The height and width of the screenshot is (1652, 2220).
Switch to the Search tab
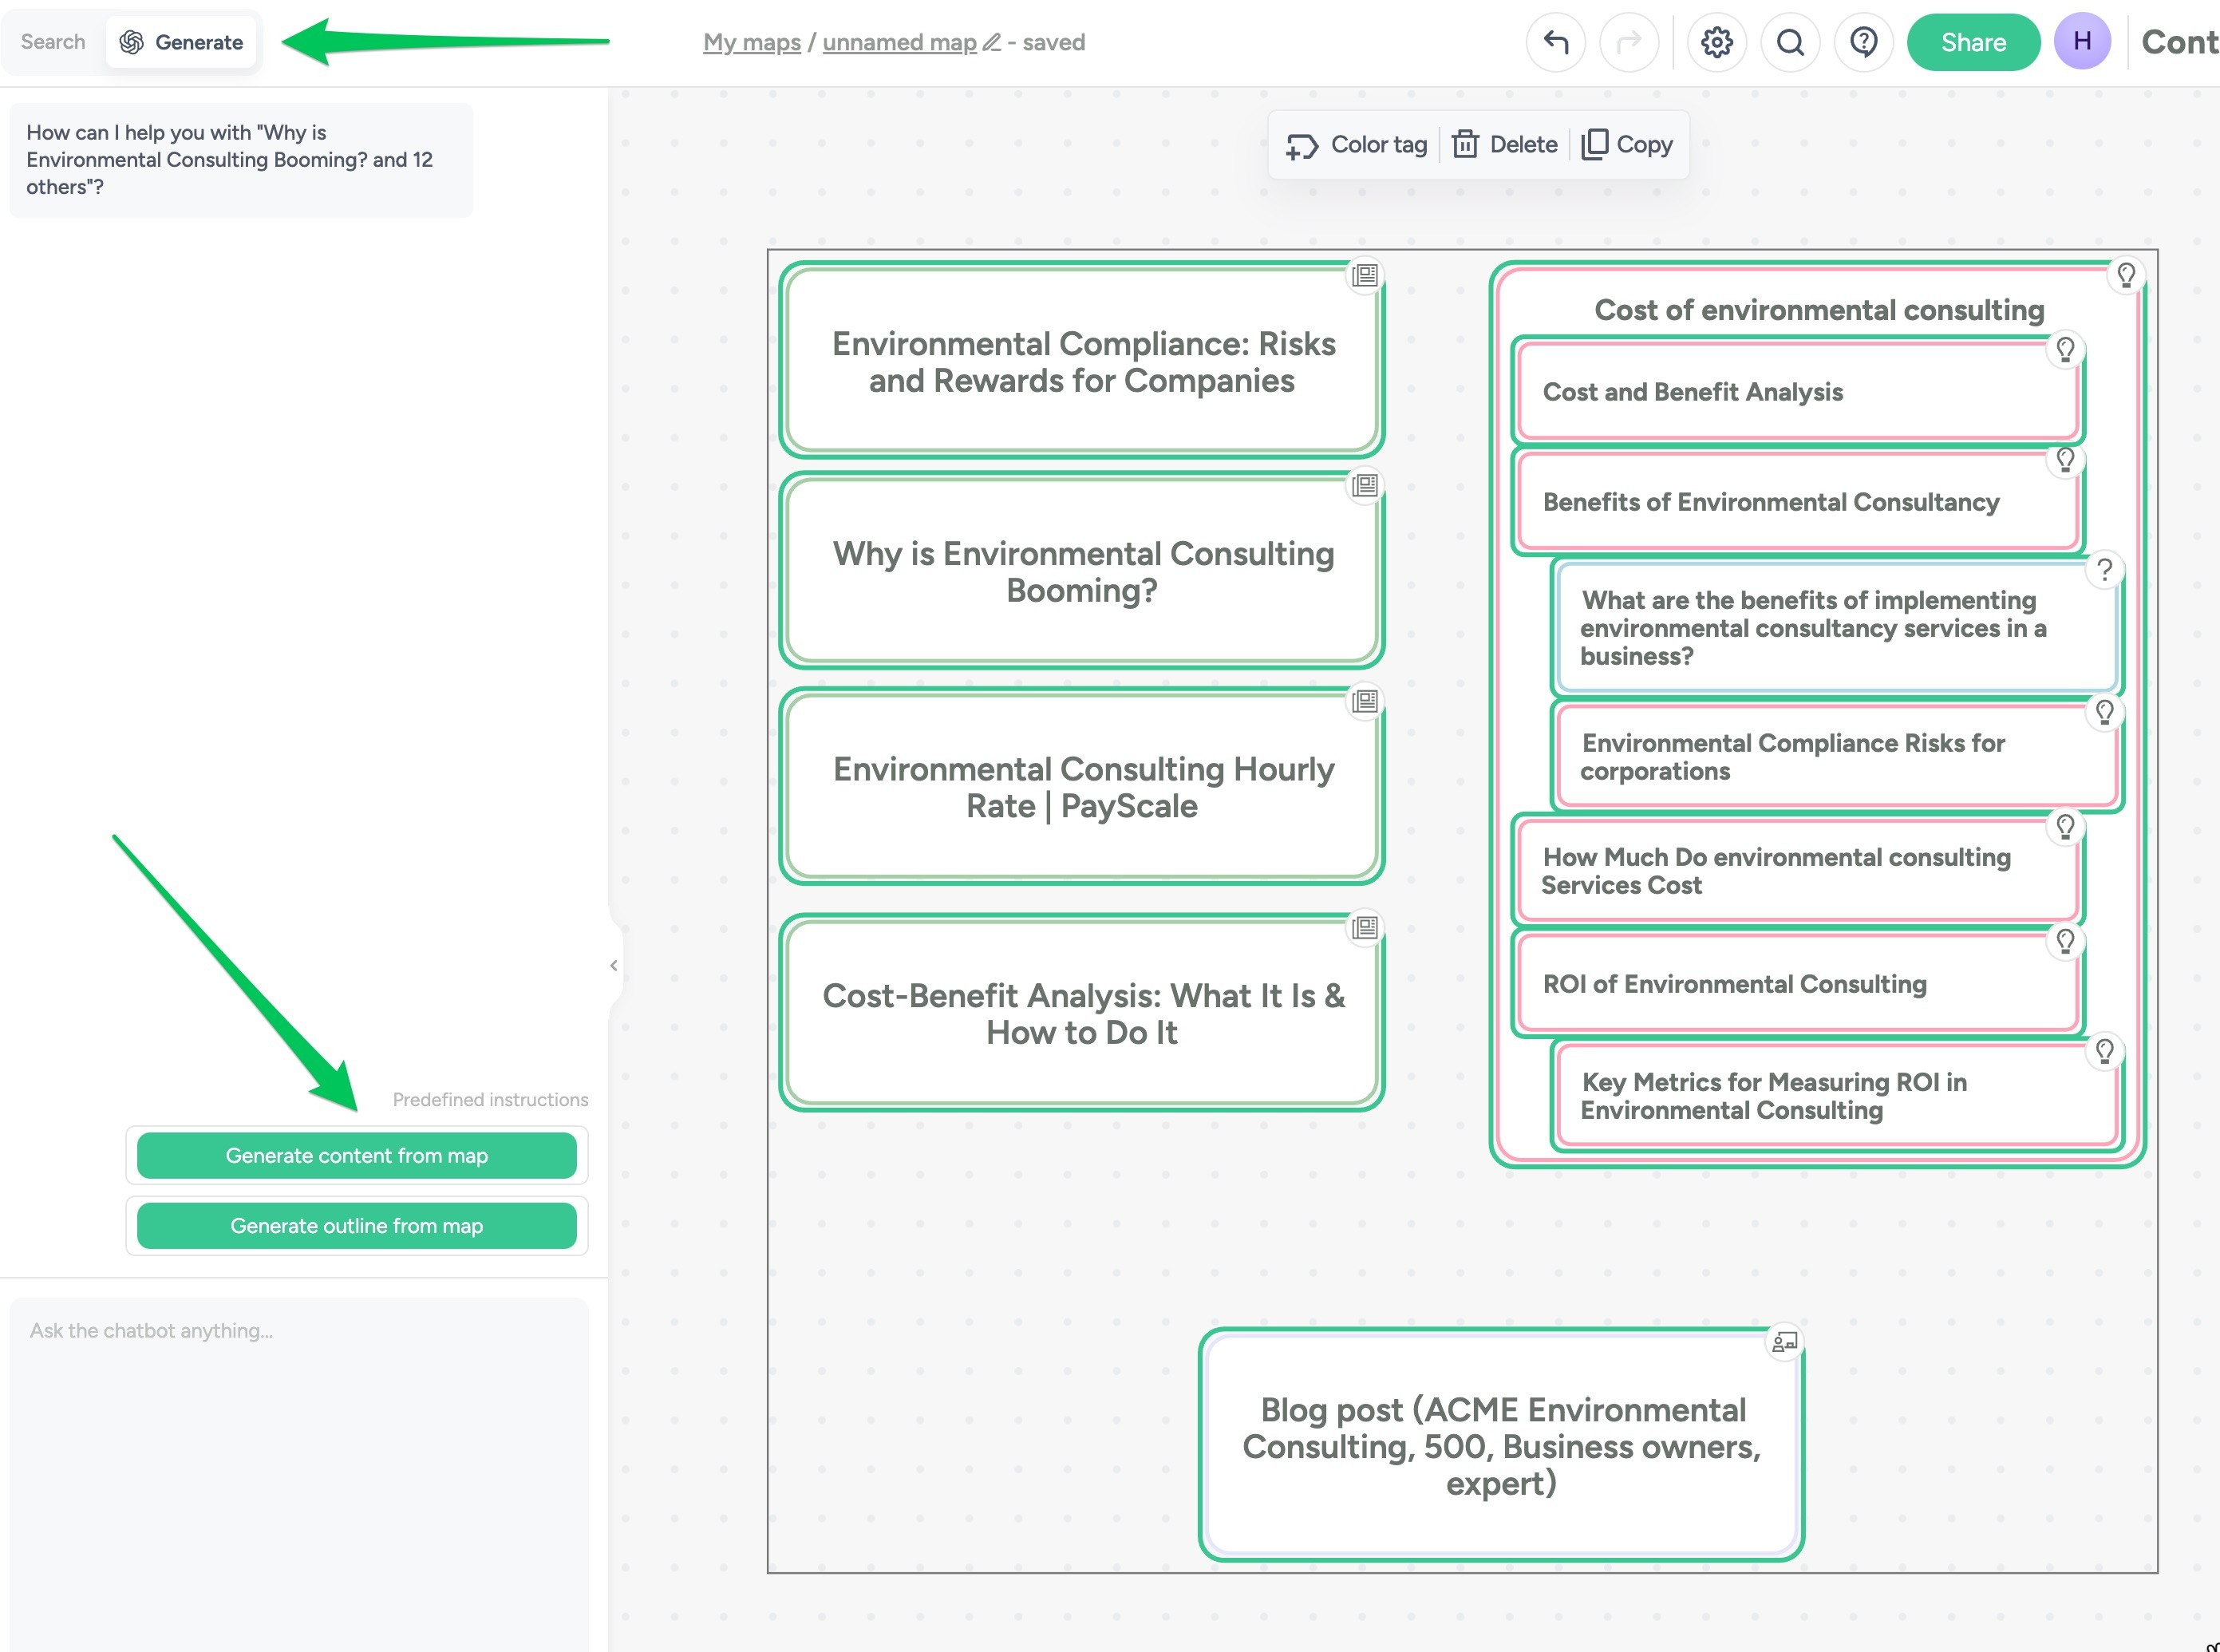point(53,42)
